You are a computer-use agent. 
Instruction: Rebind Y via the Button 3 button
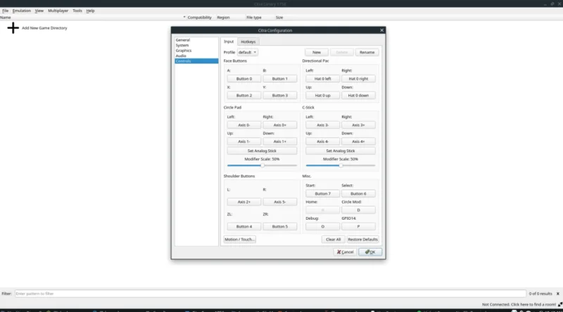pyautogui.click(x=279, y=96)
